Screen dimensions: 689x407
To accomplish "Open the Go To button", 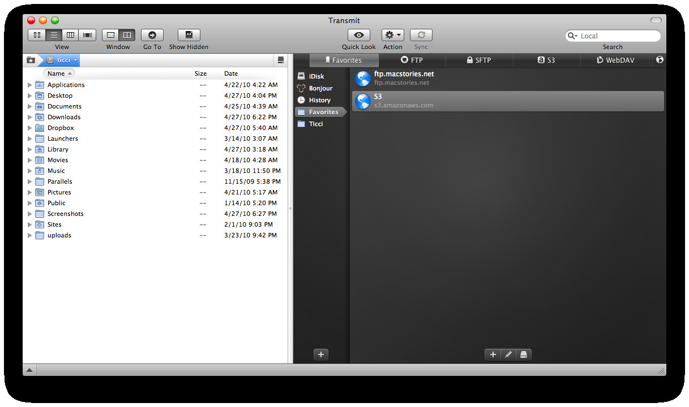I will point(152,35).
